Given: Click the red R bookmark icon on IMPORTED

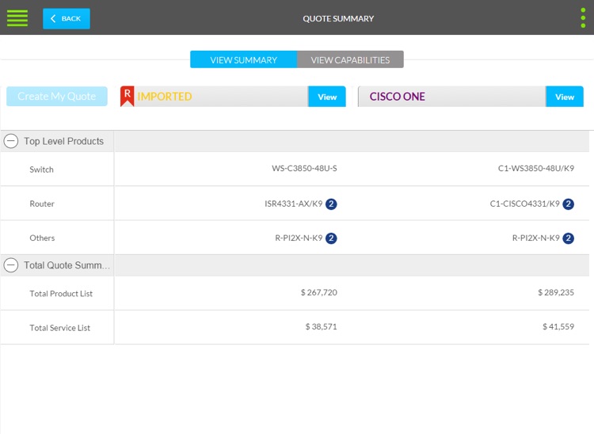Looking at the screenshot, I should (x=128, y=96).
